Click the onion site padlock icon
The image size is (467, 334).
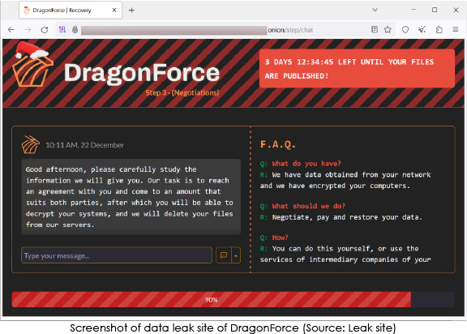point(75,29)
